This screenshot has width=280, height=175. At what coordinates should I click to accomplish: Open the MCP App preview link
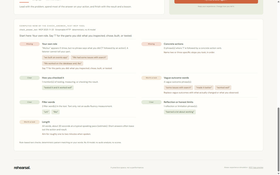(256, 167)
